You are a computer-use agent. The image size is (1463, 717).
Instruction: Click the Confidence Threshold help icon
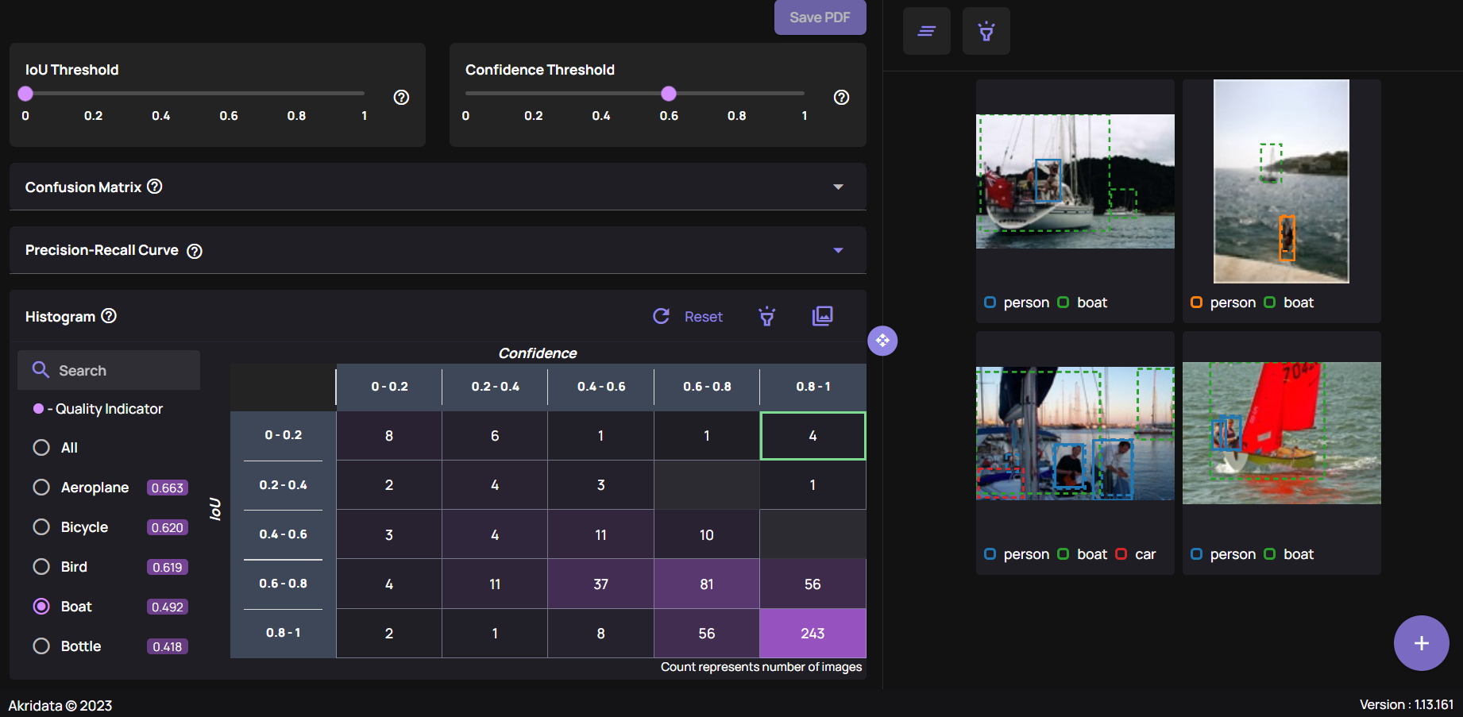pos(841,97)
